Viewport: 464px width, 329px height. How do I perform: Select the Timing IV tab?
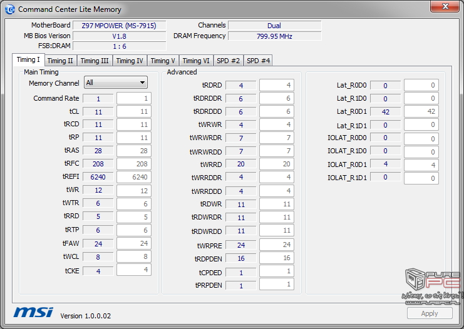click(130, 61)
